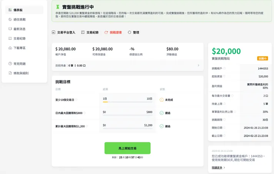Click the 交易平台登入 login icon
The image size is (274, 174).
tap(53, 32)
